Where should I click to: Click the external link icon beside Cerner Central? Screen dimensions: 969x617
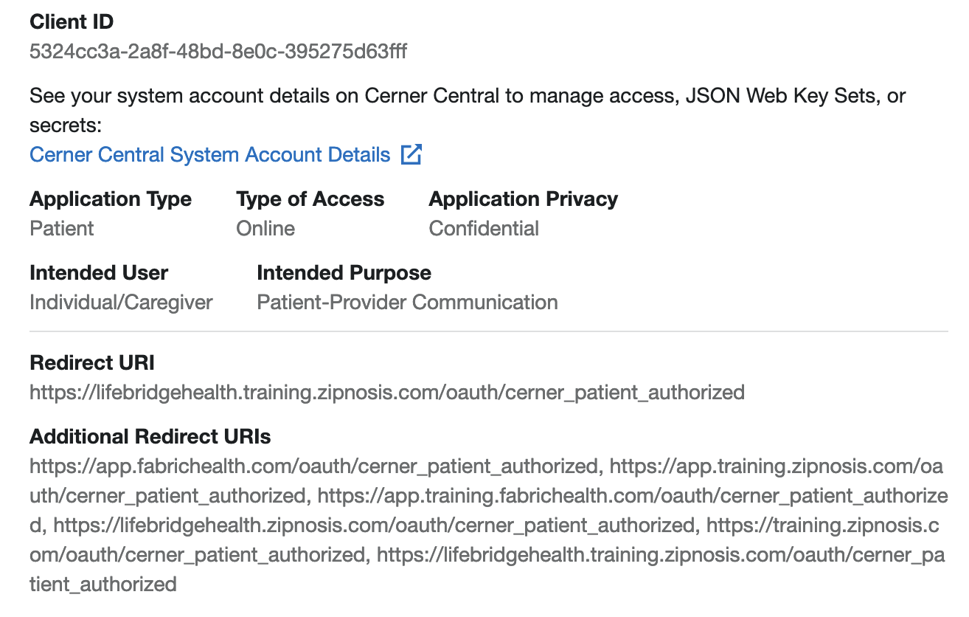coord(411,155)
